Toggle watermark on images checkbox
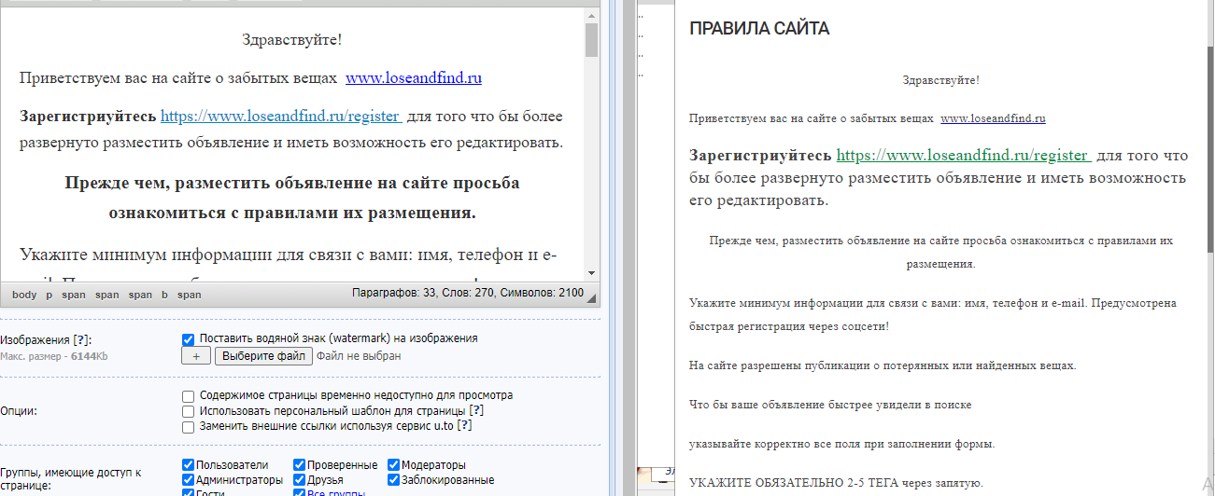1215x496 pixels. 189,339
